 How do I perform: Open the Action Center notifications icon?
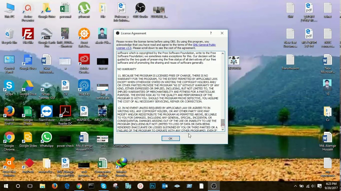tap(320, 186)
